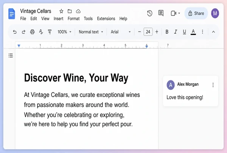Click text 'Whether you're celebrating or exploring,'
Image resolution: width=227 pixels, height=153 pixels.
[x=74, y=115]
